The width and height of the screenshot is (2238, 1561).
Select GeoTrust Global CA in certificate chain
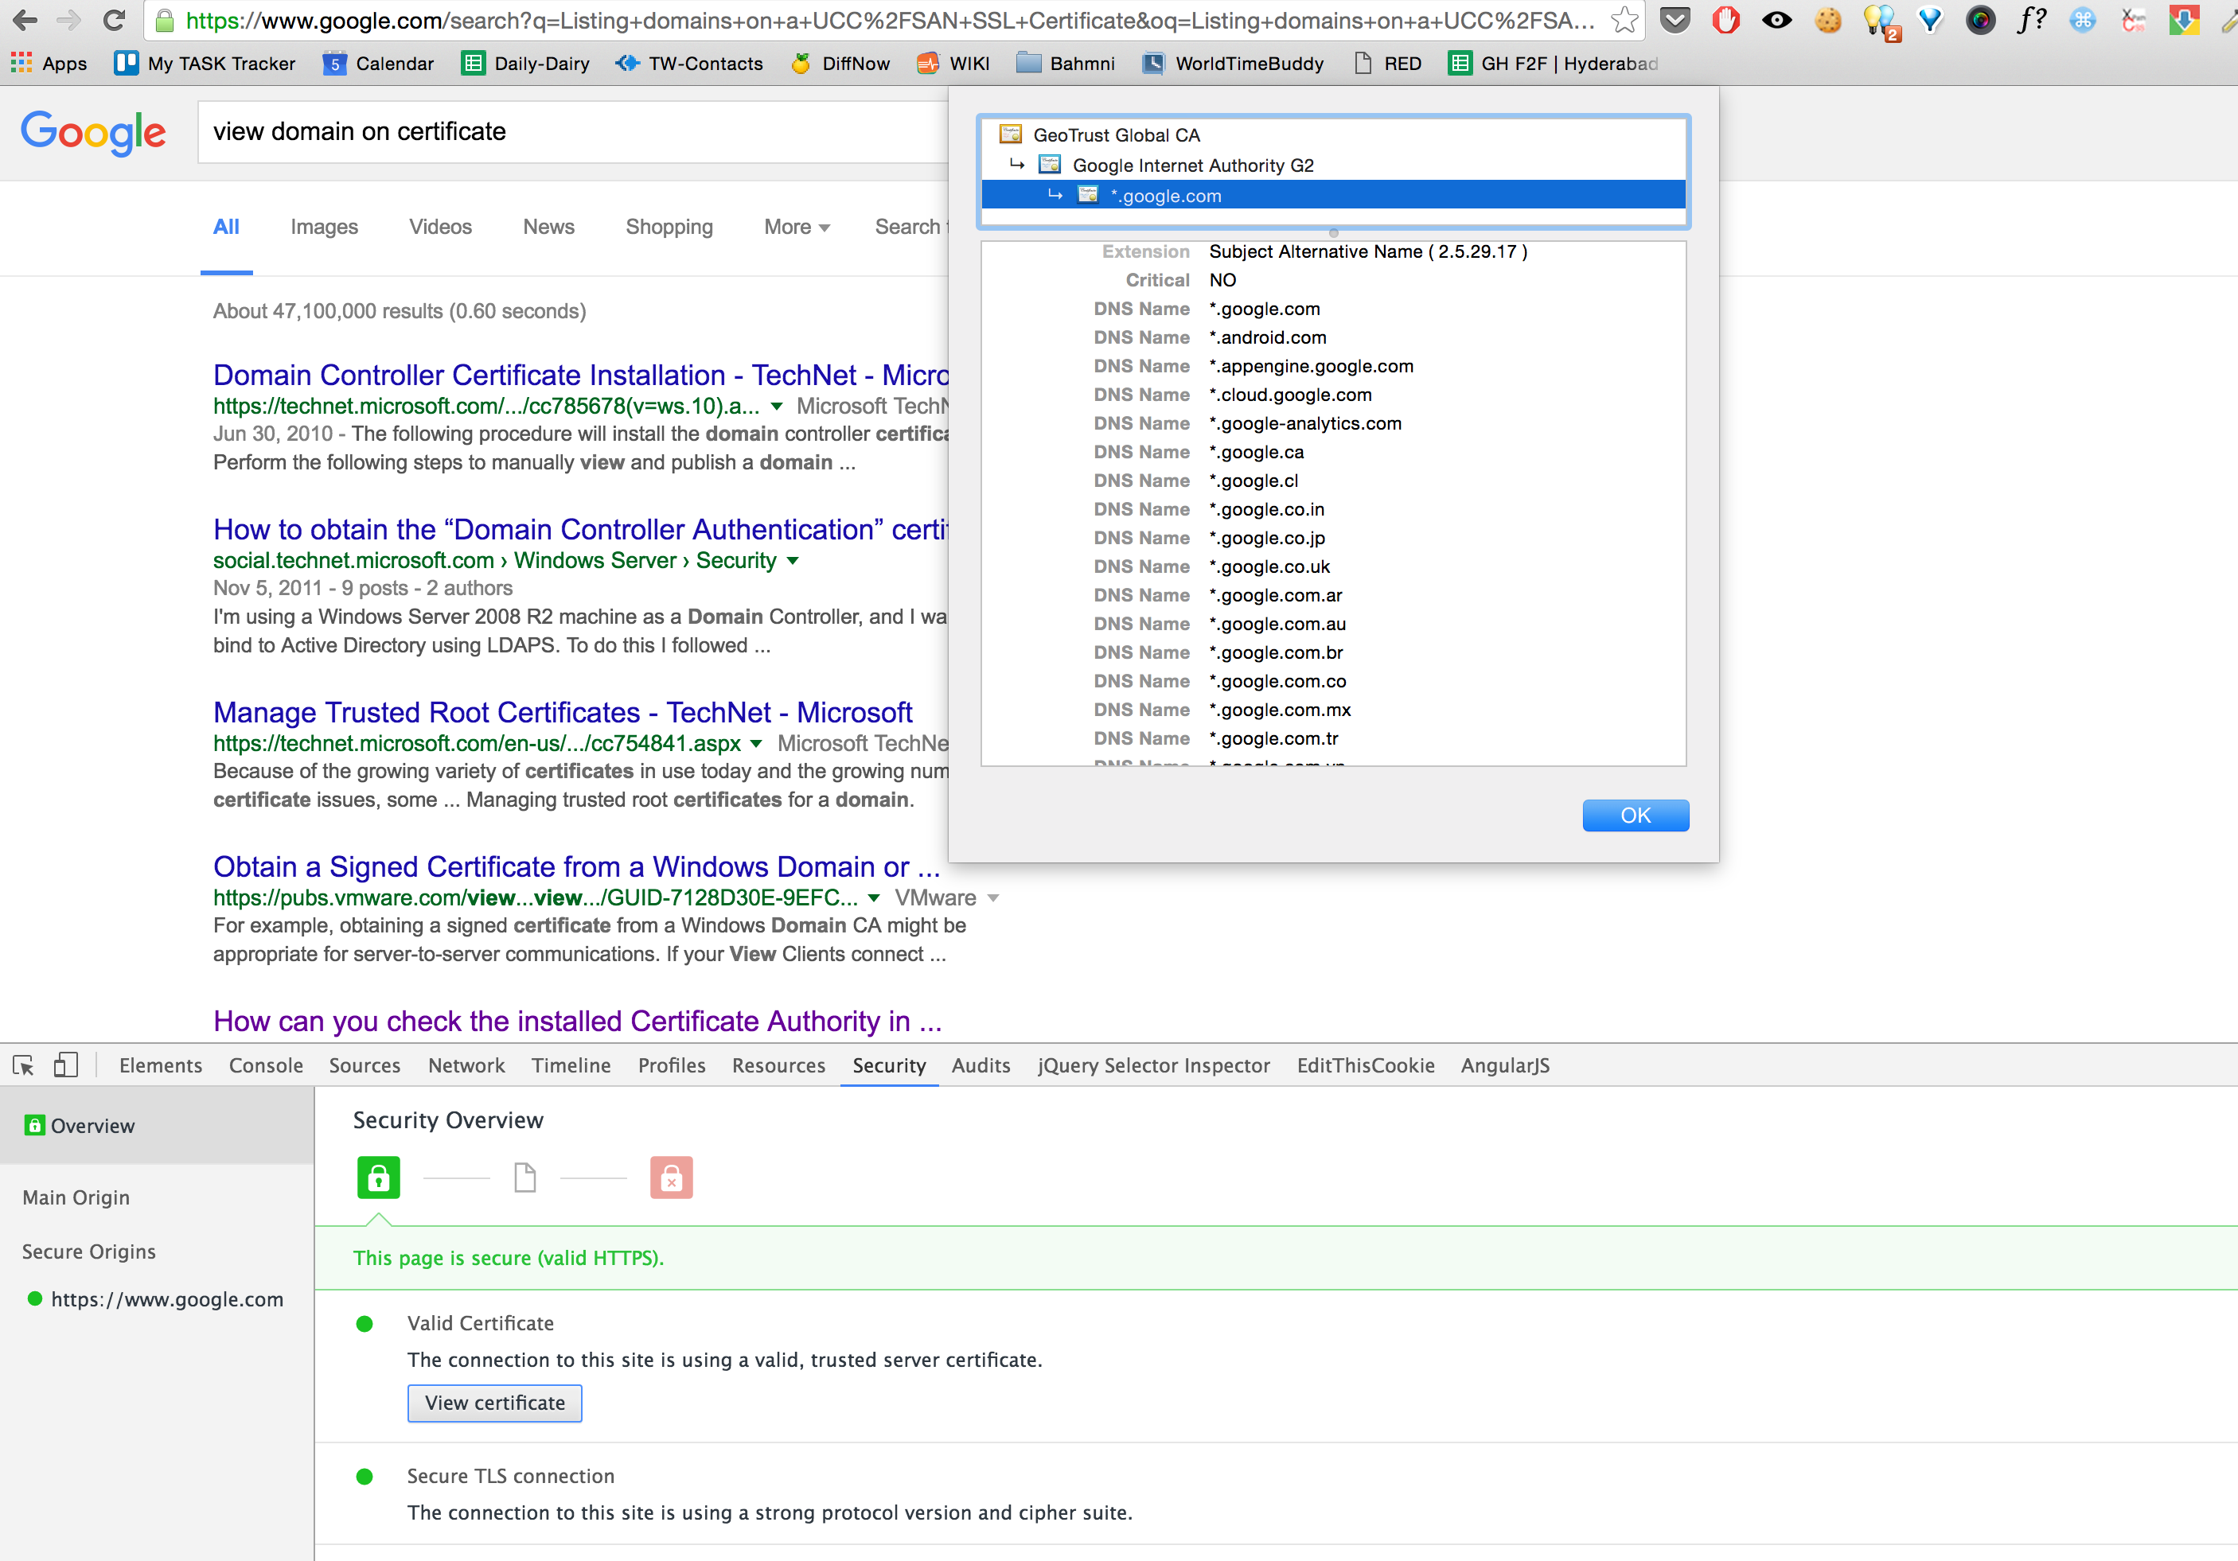[x=1116, y=134]
